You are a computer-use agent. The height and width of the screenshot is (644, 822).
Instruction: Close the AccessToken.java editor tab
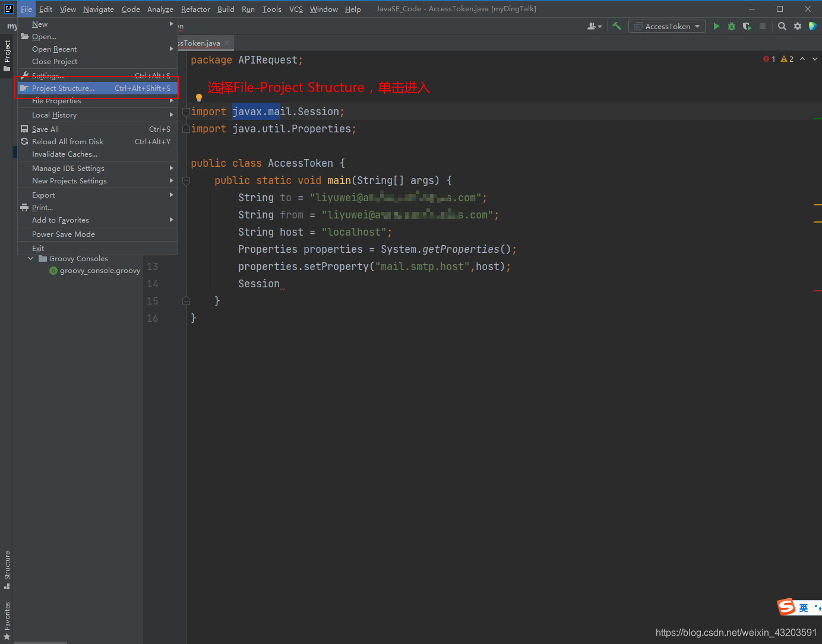227,43
